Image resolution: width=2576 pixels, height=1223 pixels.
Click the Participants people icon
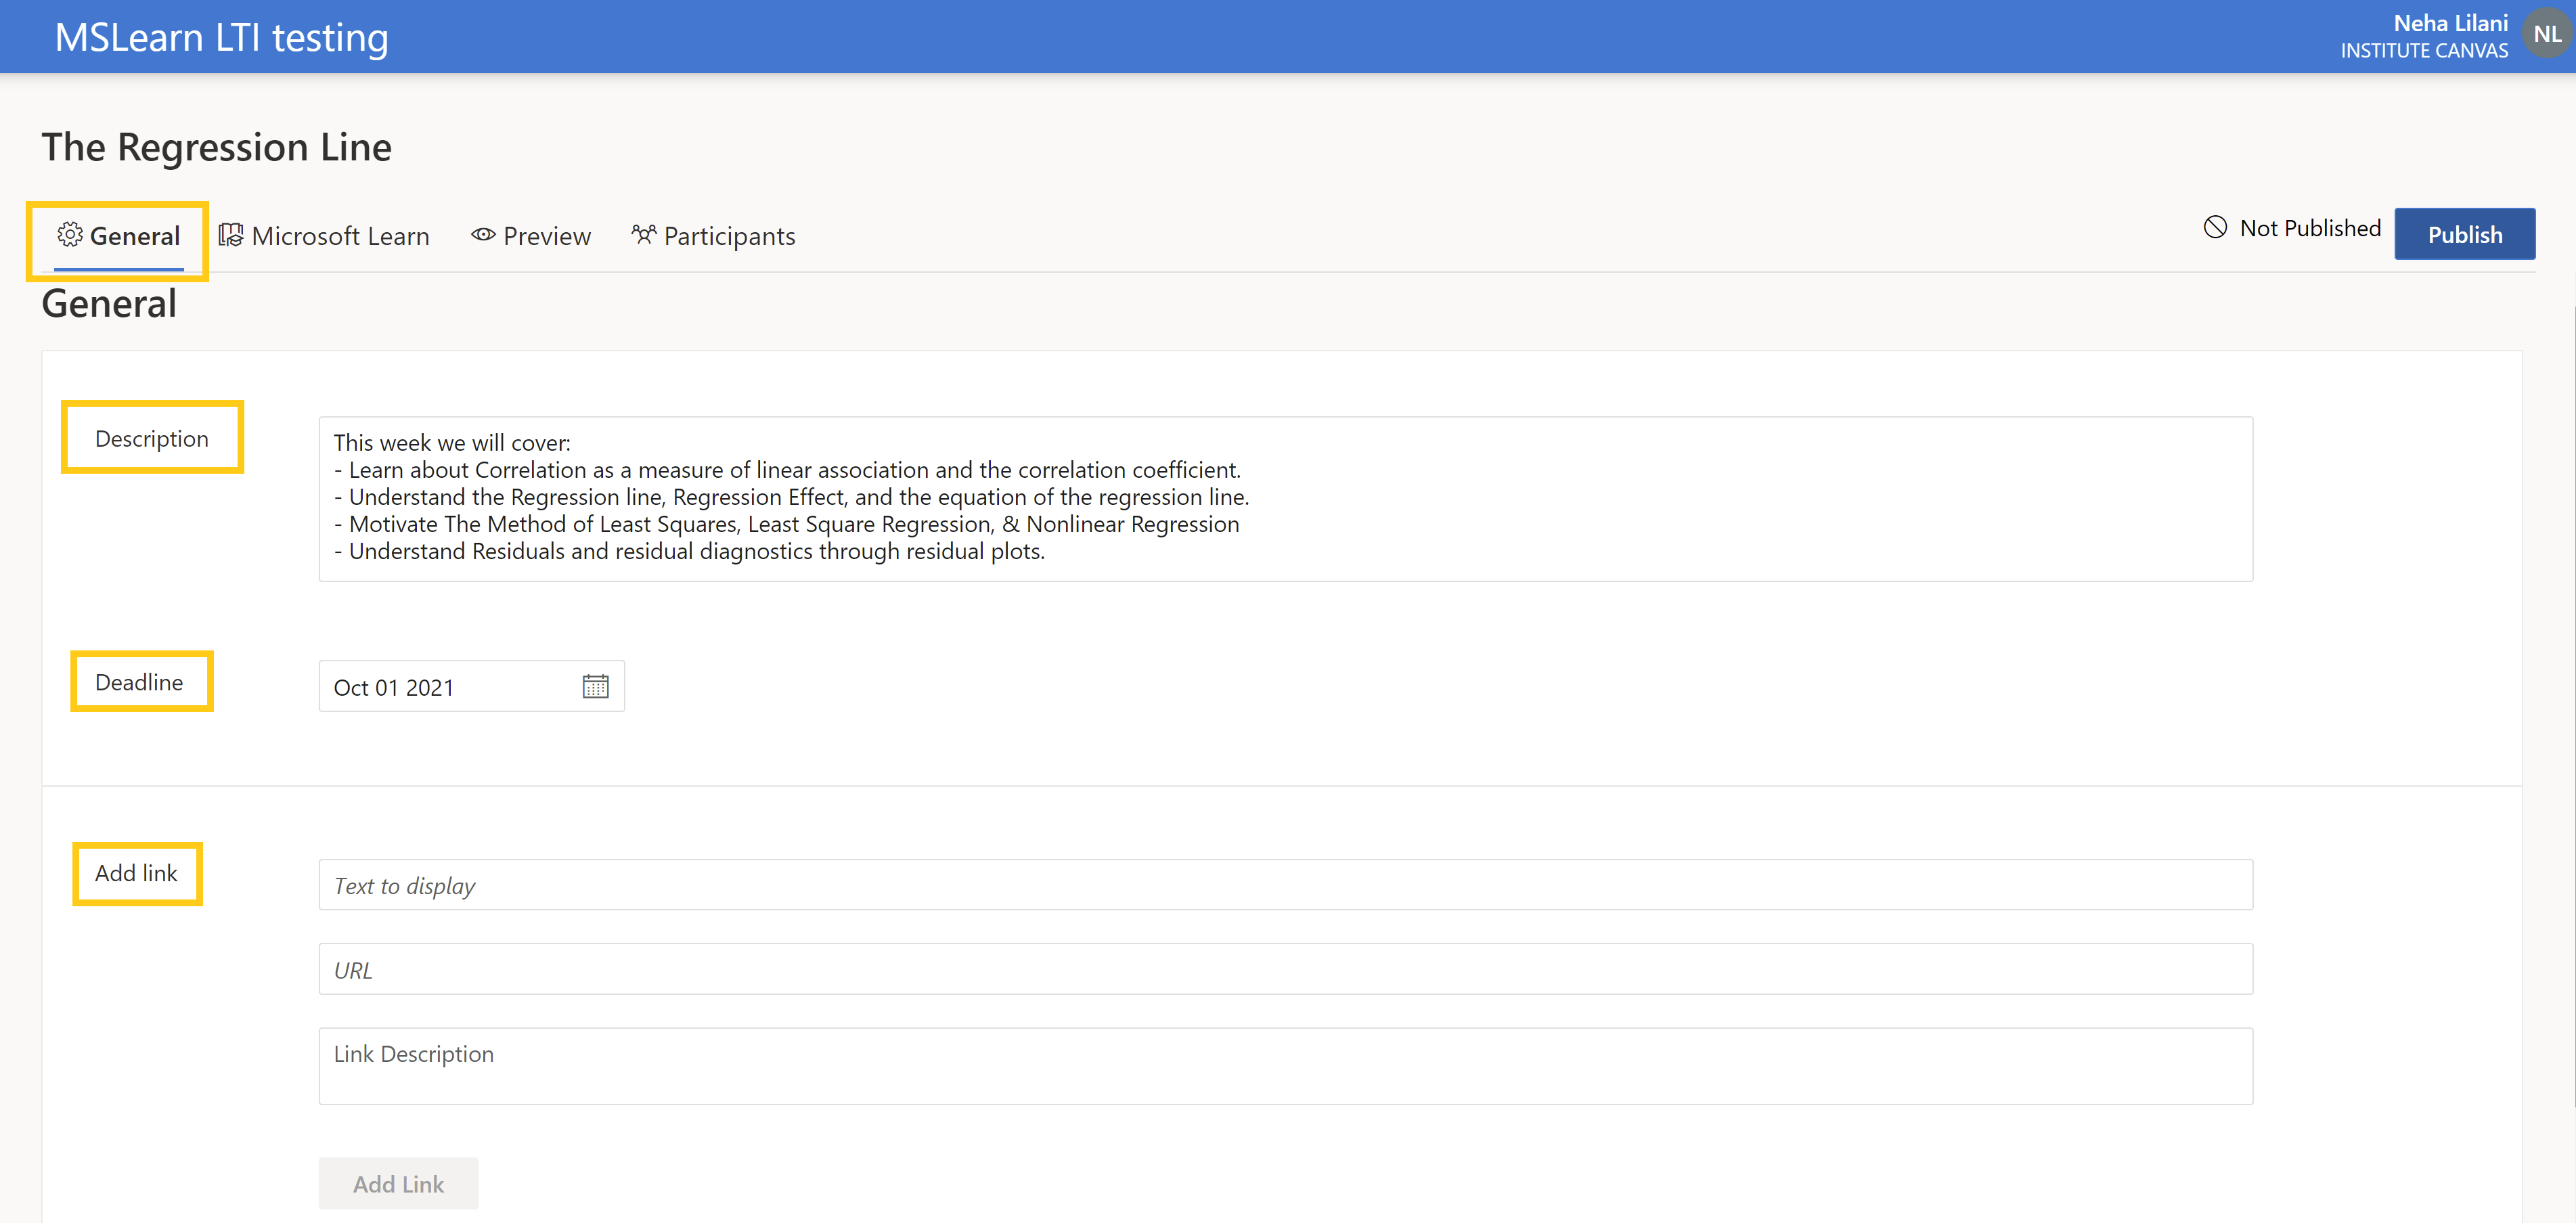(644, 235)
